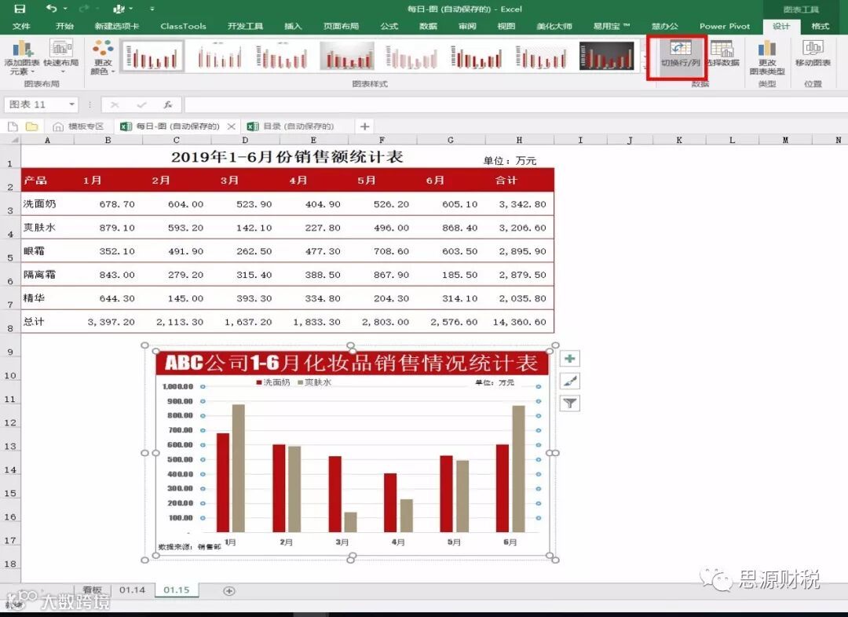The width and height of the screenshot is (848, 617).
Task: Select column B header
Action: [x=108, y=140]
